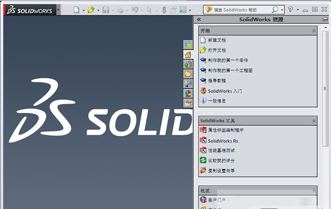Switch to View Palette tab icon
The height and width of the screenshot is (209, 331).
tap(188, 84)
